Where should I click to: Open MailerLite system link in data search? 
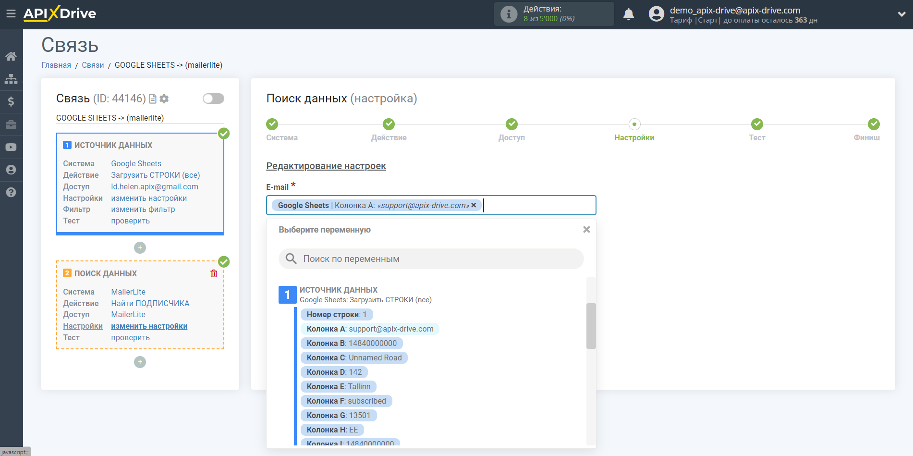(x=128, y=292)
